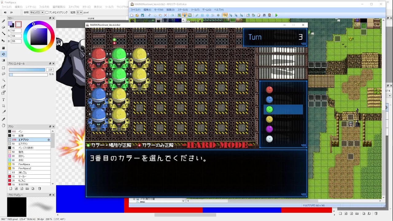Click the R value field showing 191
This screenshot has height=221, width=393.
click(x=17, y=31)
